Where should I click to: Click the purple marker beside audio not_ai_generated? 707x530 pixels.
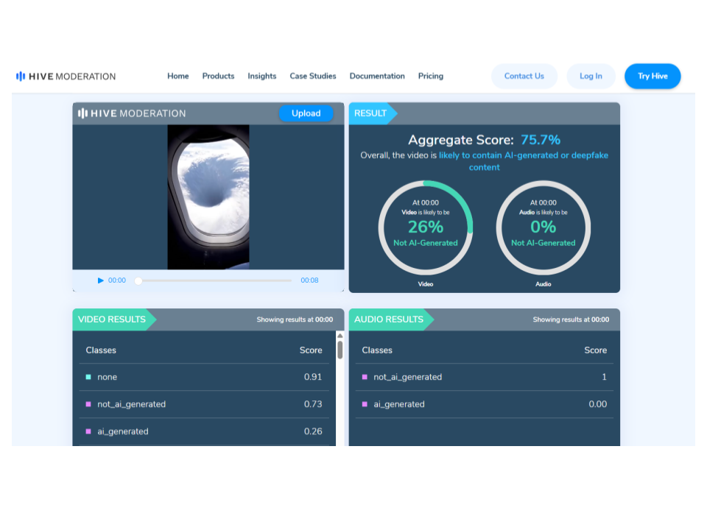(365, 377)
